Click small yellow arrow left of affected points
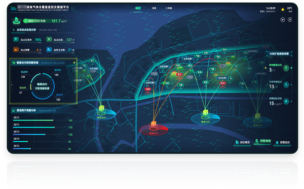This screenshot has height=189, width=304. pos(266,68)
